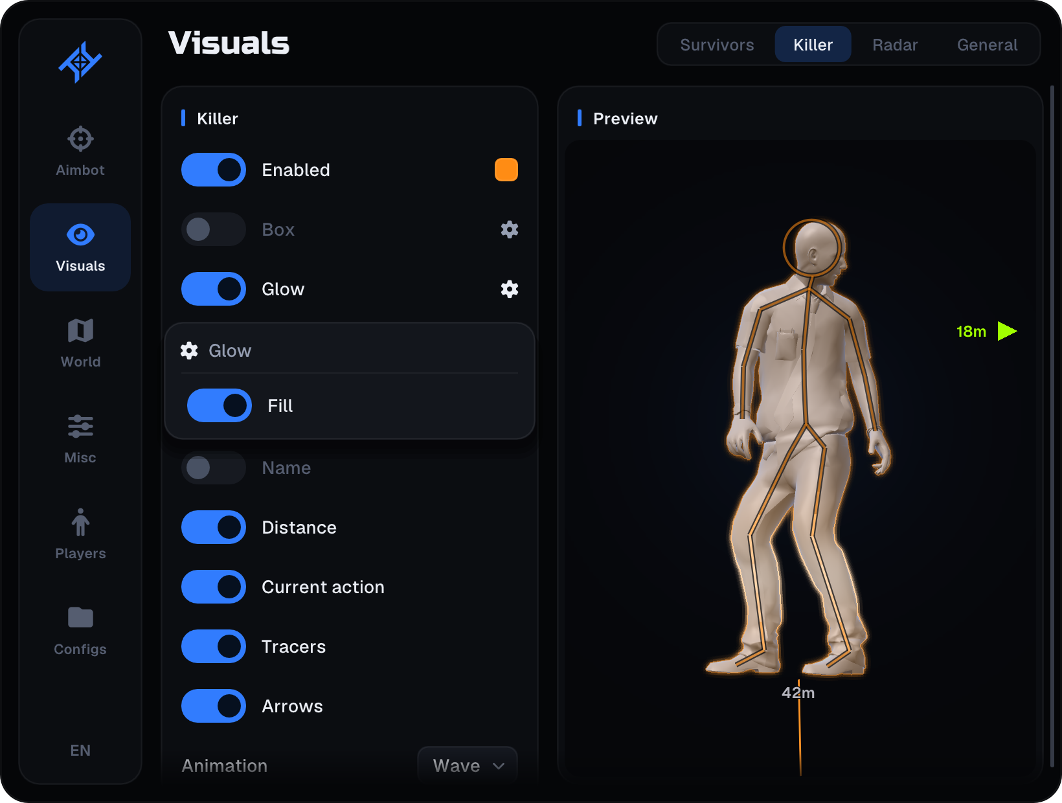Open the Glow row gear settings

(510, 289)
